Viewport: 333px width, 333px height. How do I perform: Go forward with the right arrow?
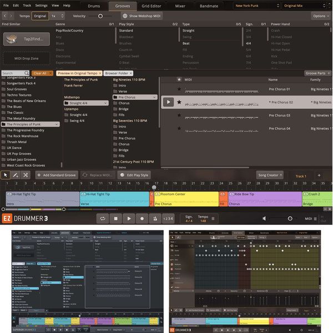11,16
